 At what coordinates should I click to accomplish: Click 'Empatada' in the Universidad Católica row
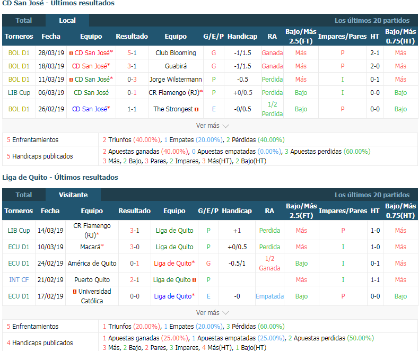[269, 296]
